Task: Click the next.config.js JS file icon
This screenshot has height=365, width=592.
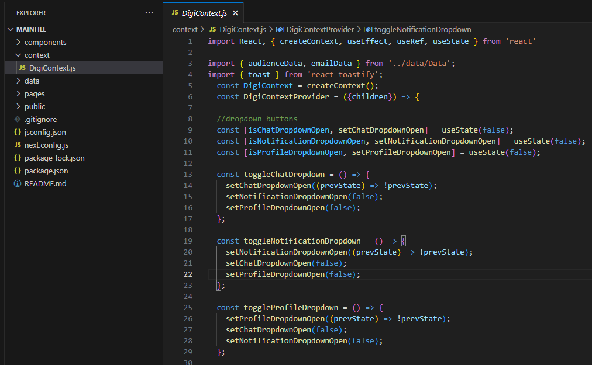Action: (x=18, y=145)
